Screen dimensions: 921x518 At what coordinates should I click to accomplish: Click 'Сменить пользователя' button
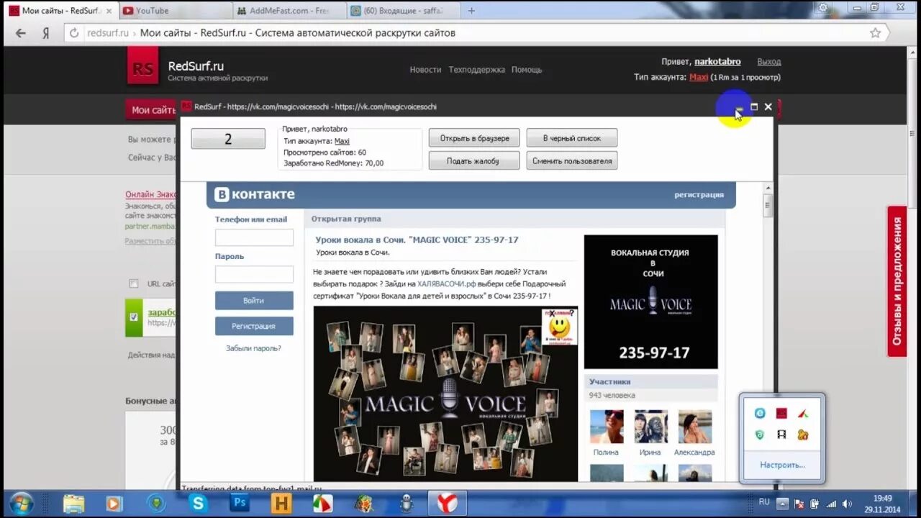point(572,161)
